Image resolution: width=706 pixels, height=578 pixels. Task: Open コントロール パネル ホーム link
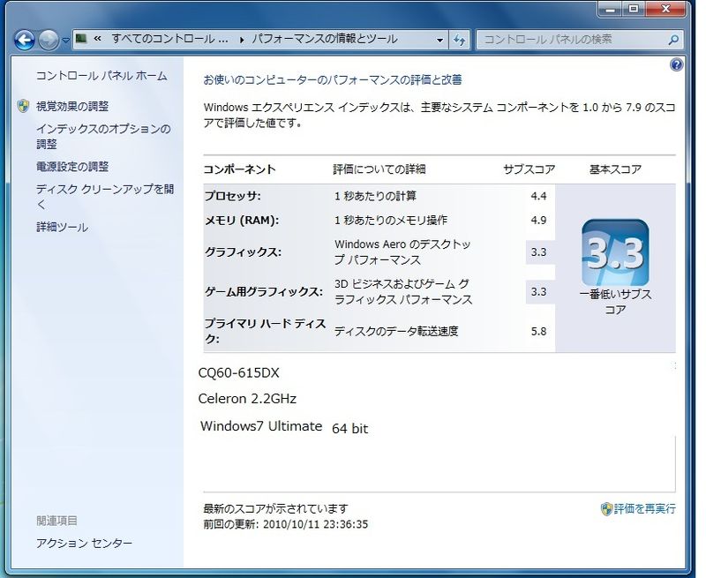point(101,76)
